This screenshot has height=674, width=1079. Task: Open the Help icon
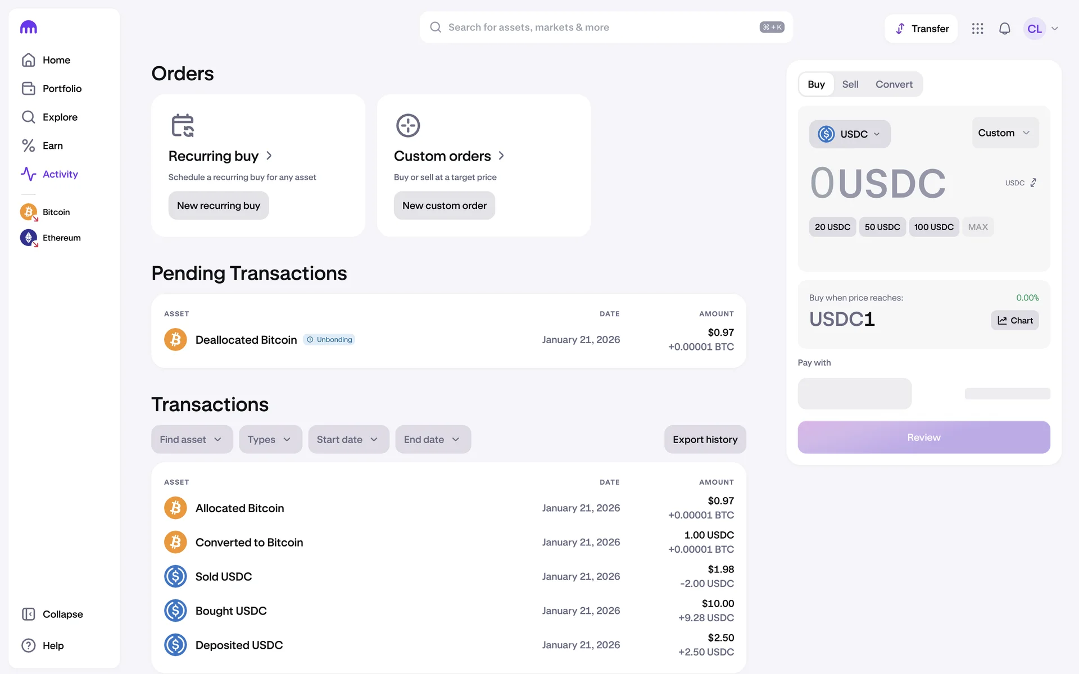(x=28, y=645)
